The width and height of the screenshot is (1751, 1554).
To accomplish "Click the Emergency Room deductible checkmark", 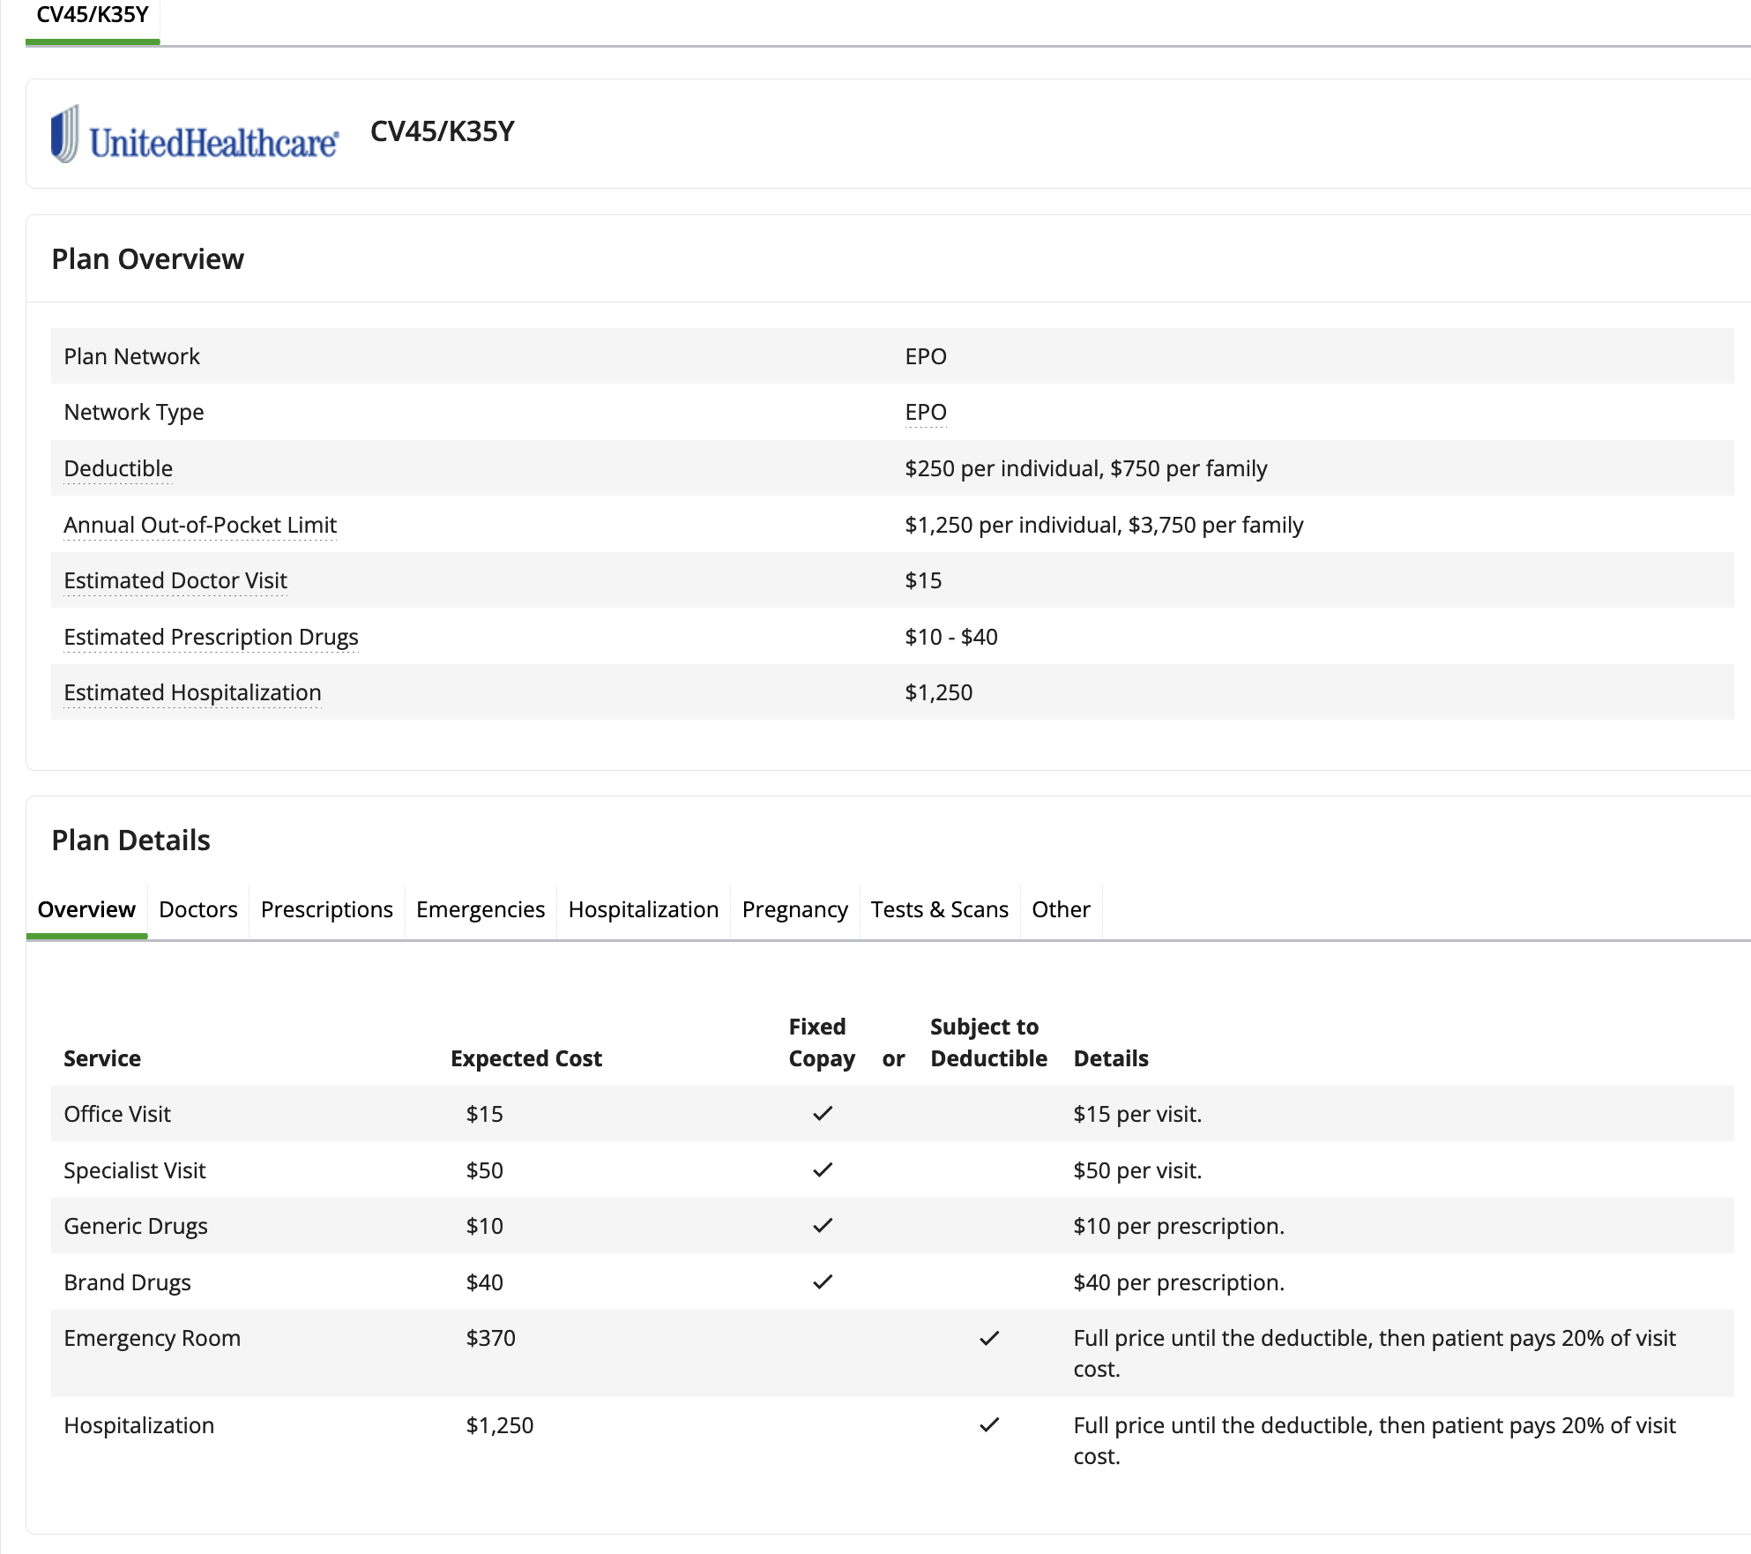I will click(x=988, y=1338).
